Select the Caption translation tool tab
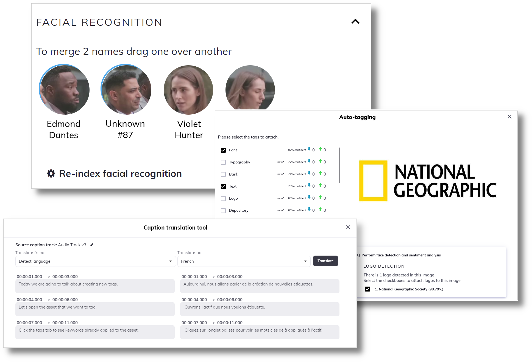532x362 pixels. tap(176, 227)
